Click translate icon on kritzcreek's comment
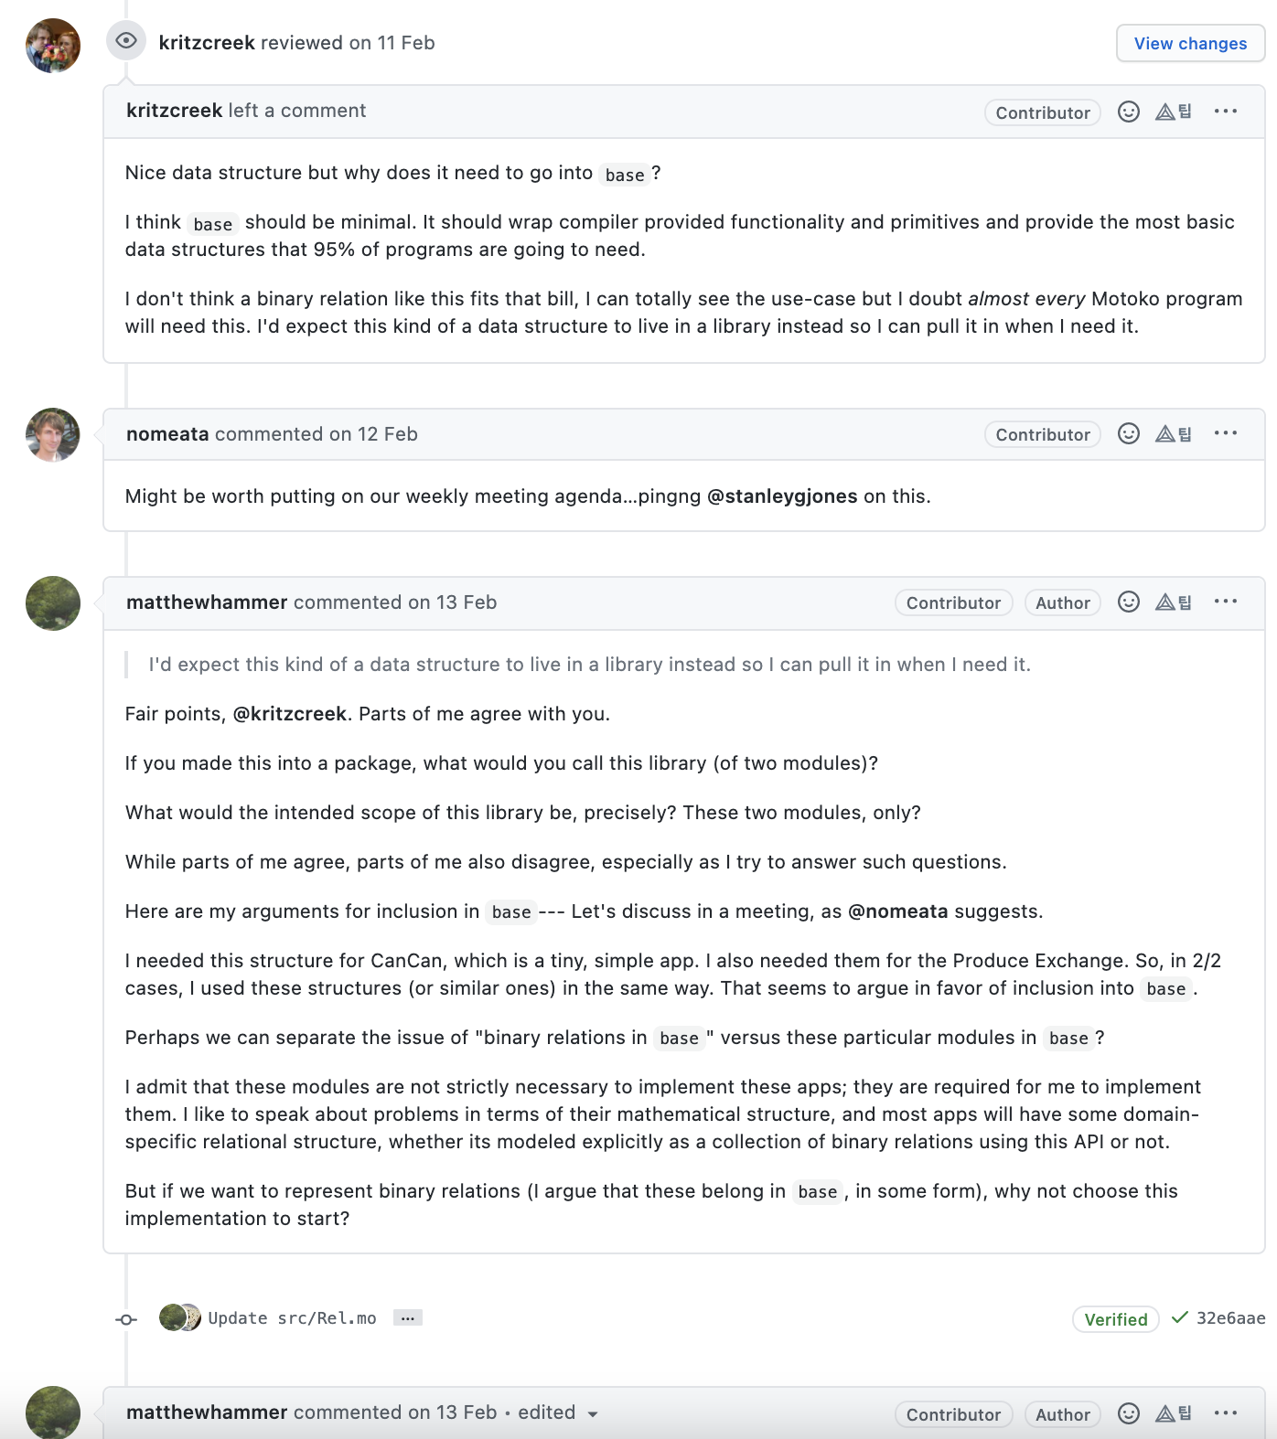Viewport: 1277px width, 1439px height. click(x=1174, y=112)
